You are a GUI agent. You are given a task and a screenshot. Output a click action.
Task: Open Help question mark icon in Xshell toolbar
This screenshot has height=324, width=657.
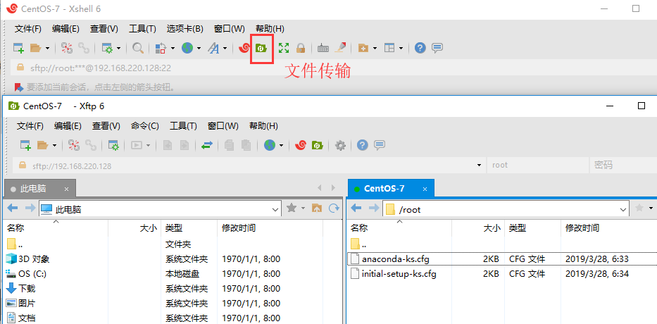pyautogui.click(x=420, y=48)
